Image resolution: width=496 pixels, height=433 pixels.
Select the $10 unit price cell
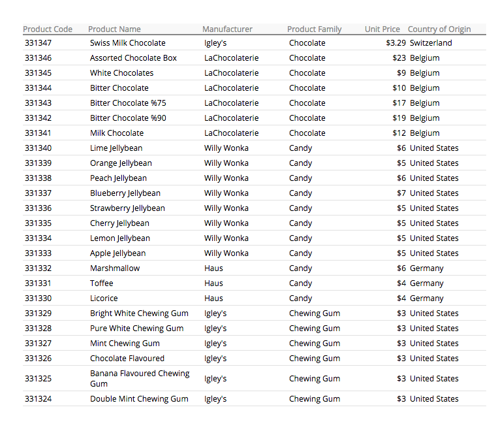coord(399,88)
